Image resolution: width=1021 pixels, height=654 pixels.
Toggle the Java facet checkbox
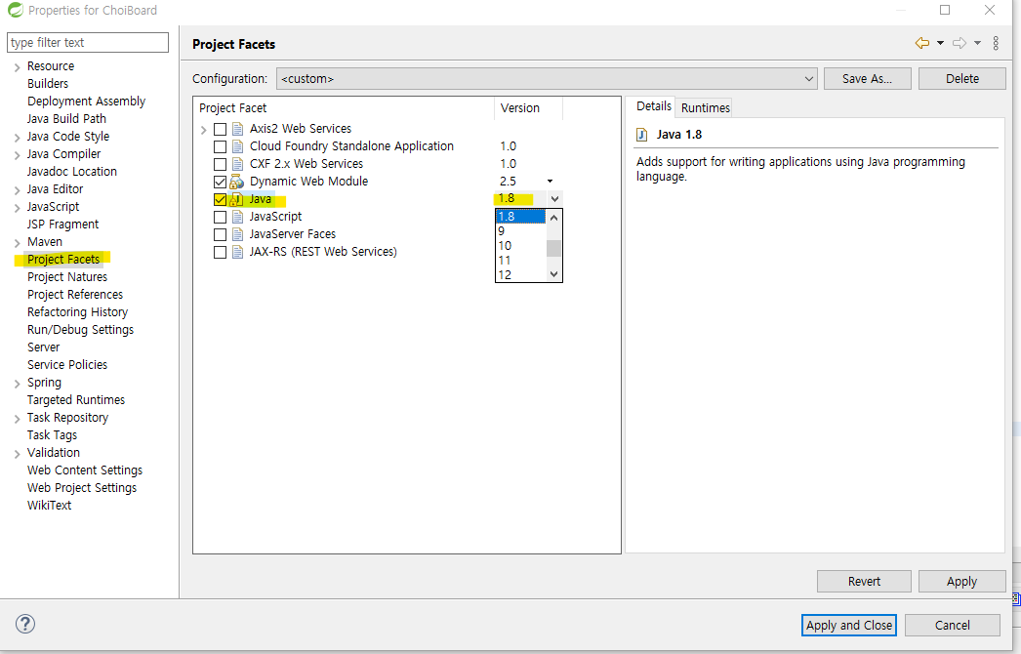pos(220,199)
